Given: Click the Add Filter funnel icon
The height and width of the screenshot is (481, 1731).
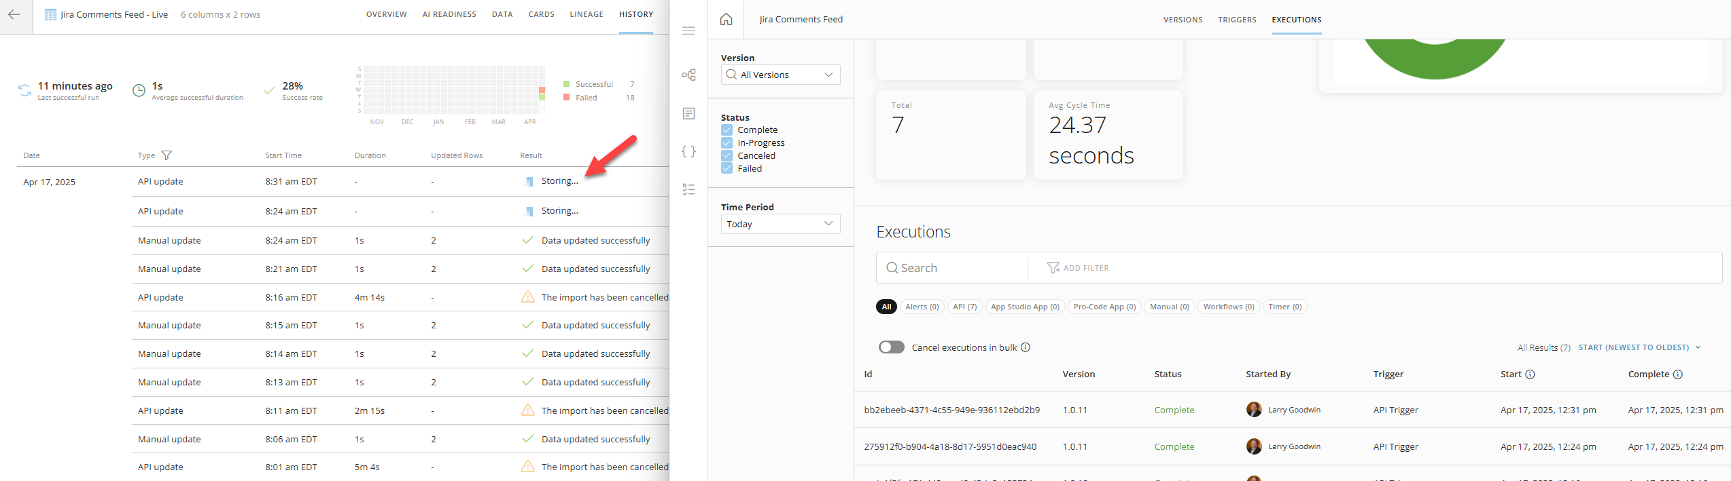Looking at the screenshot, I should click(x=1053, y=268).
